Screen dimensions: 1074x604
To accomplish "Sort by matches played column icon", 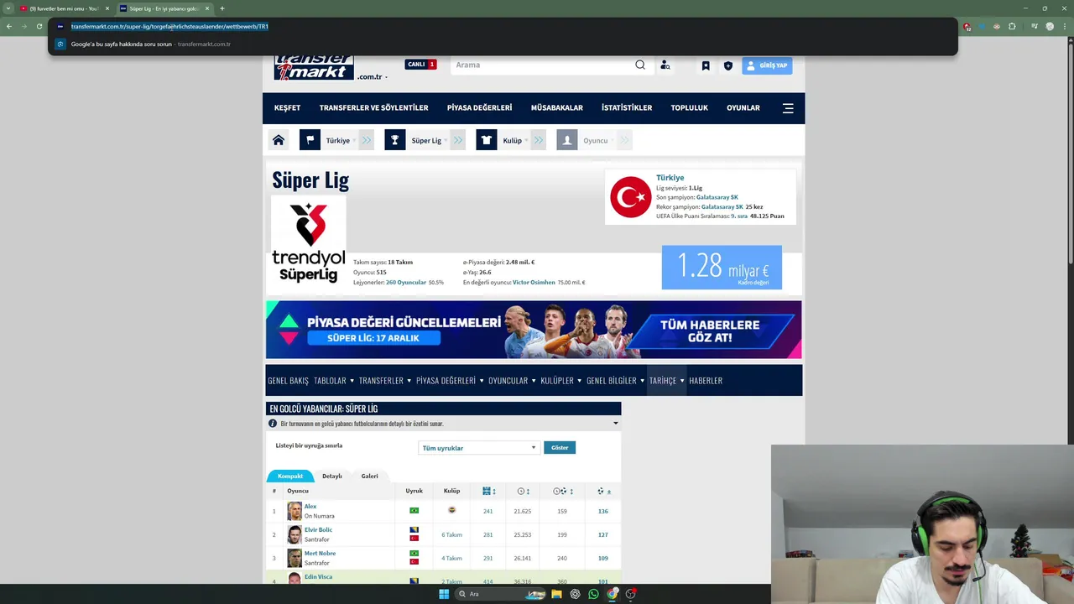I will [x=487, y=491].
